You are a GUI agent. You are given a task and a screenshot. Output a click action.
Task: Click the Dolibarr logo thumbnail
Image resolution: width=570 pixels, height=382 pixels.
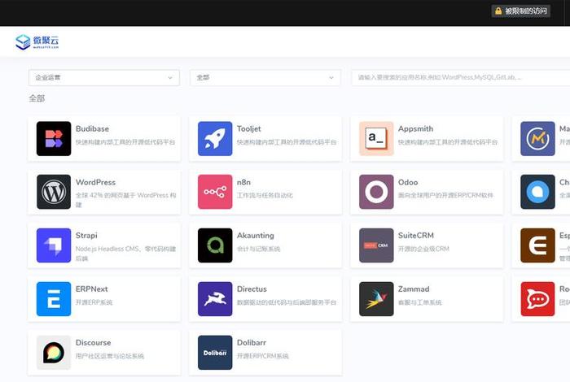(x=215, y=353)
